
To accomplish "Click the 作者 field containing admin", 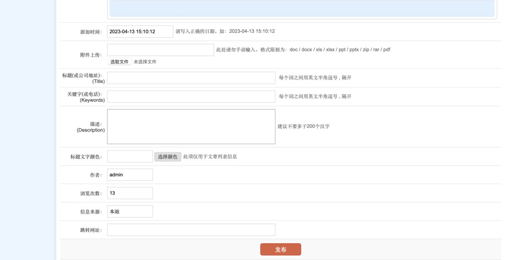I will click(129, 175).
